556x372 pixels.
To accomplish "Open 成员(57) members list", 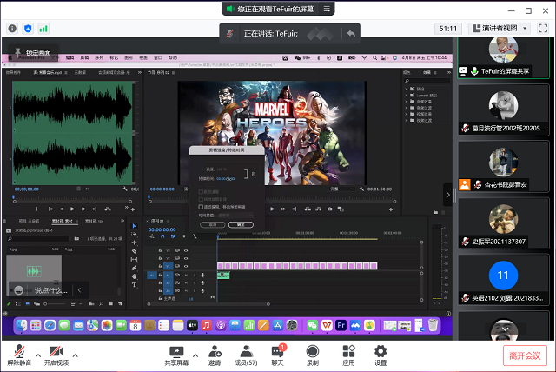I will pos(246,355).
